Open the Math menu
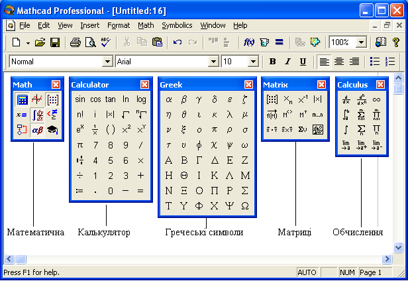Image resolution: width=408 pixels, height=281 pixels. coord(146,25)
